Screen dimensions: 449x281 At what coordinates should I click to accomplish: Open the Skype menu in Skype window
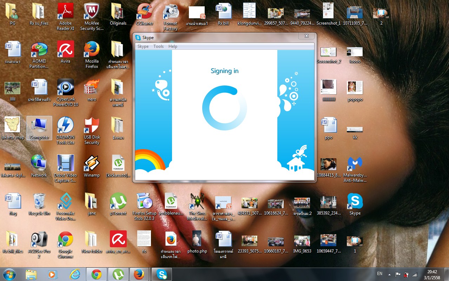pyautogui.click(x=143, y=46)
